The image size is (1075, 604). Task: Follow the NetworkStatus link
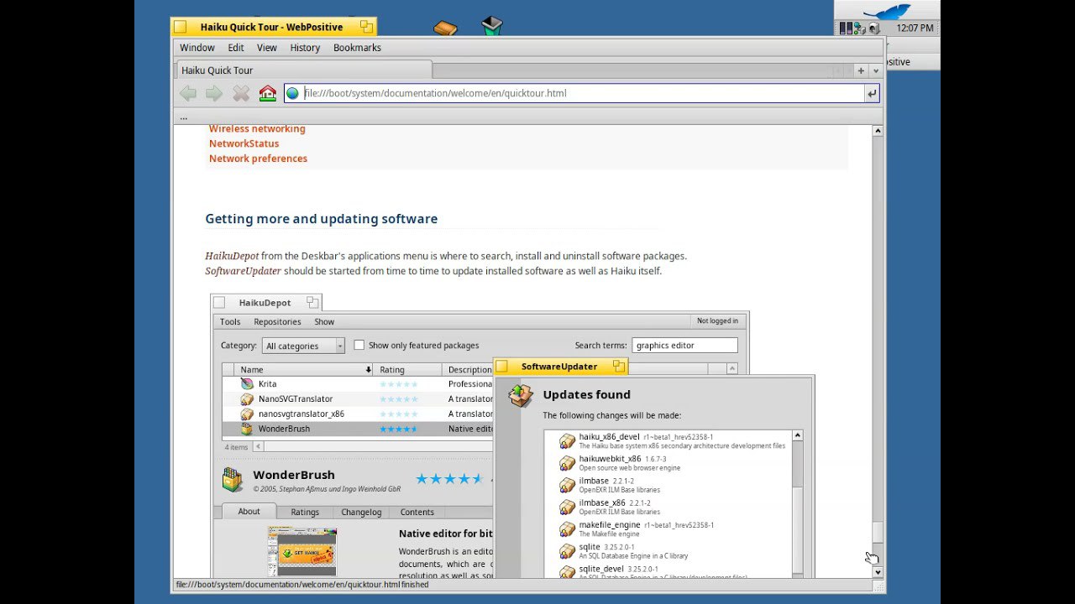tap(244, 143)
